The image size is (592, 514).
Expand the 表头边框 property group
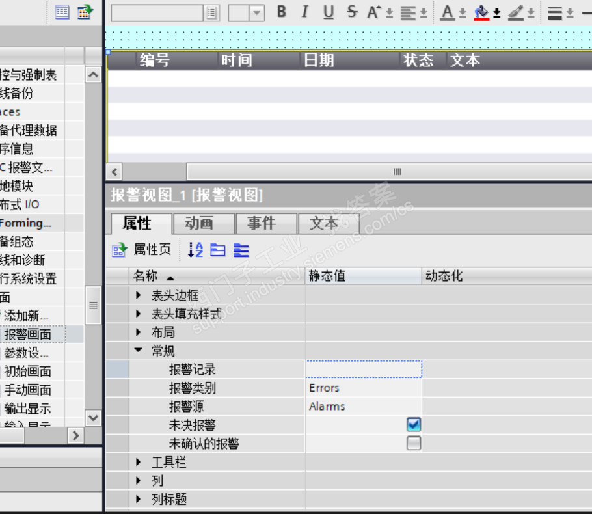(139, 295)
